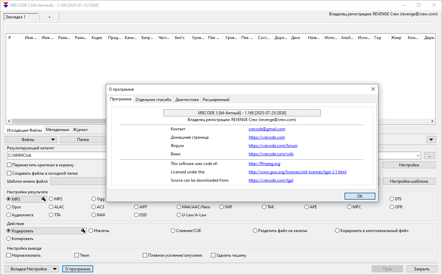Open Вкладка/Настройки dropdown menu
The width and height of the screenshot is (442, 275).
(55, 269)
